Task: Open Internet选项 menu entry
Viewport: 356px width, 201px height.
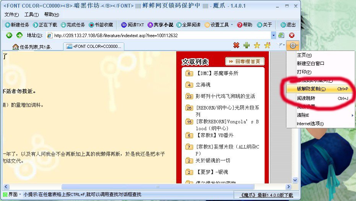Action: [x=320, y=124]
